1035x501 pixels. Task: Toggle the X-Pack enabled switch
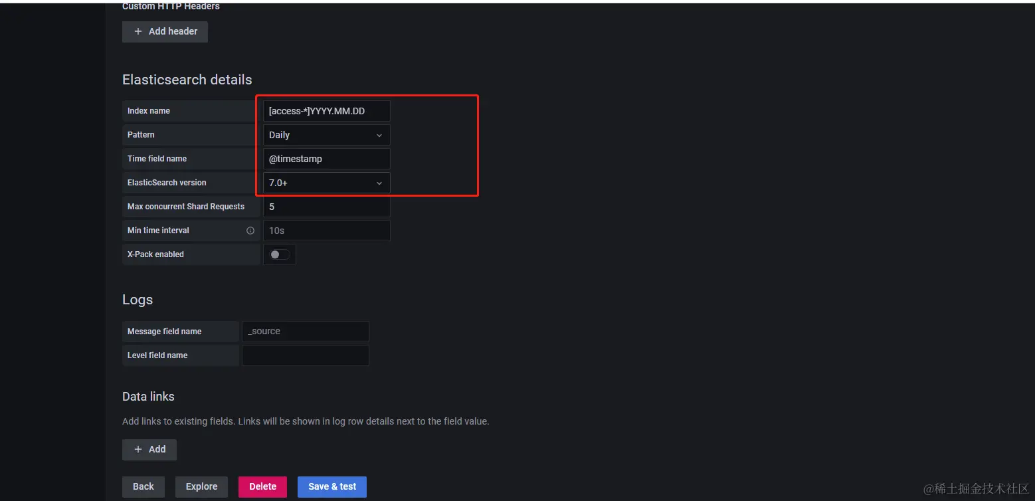279,254
